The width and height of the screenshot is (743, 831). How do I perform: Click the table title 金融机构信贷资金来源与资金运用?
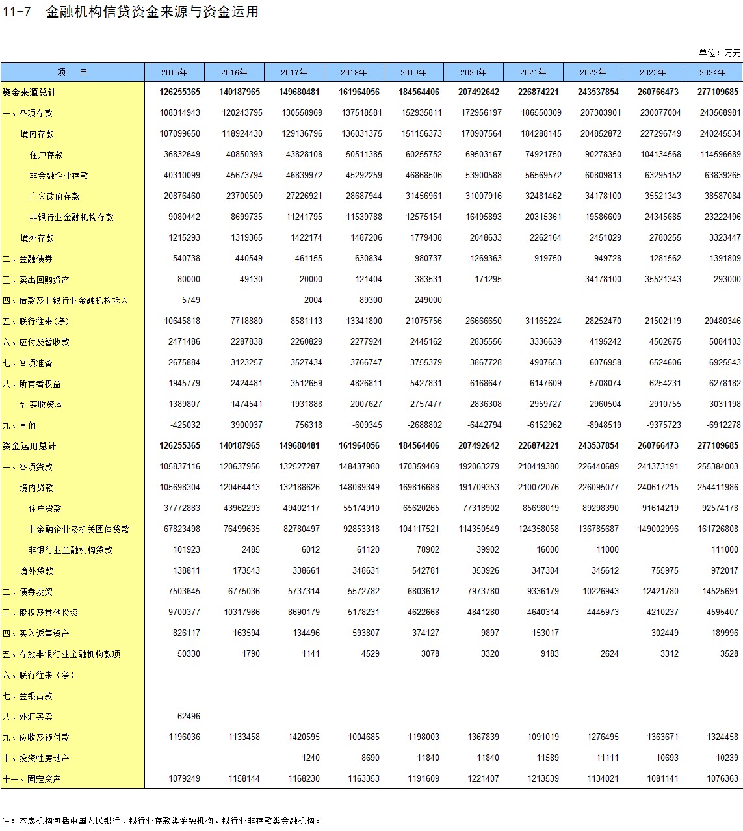pyautogui.click(x=152, y=12)
